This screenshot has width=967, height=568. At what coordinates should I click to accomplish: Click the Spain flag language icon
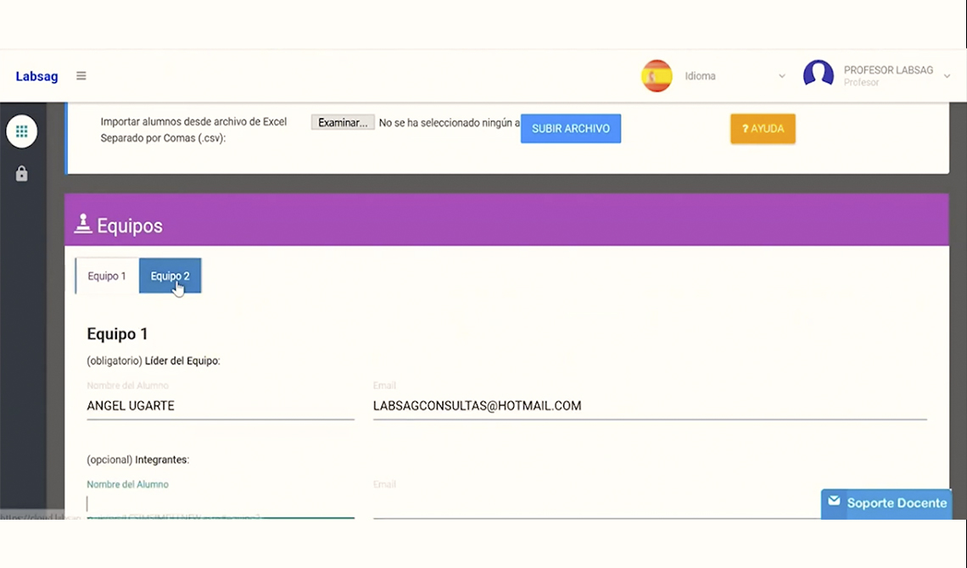657,75
